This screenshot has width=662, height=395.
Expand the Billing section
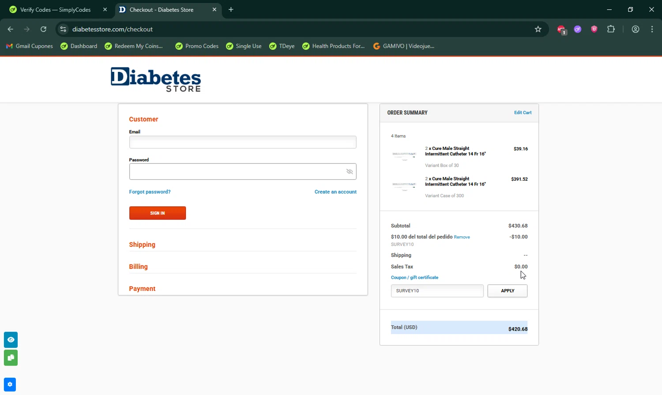click(x=138, y=267)
